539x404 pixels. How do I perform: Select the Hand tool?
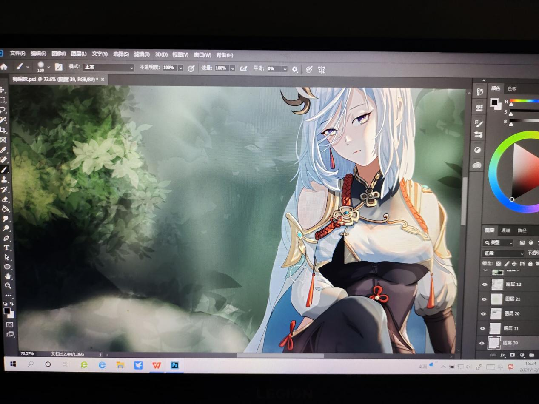(x=8, y=276)
